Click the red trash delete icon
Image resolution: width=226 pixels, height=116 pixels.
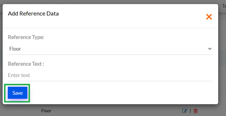196,111
